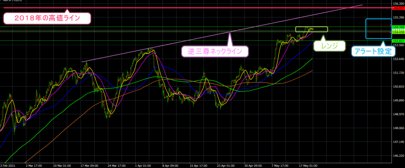405x168 pixels.
Task: Select the 逆三尊ネックライン callout label
Action: click(x=215, y=51)
